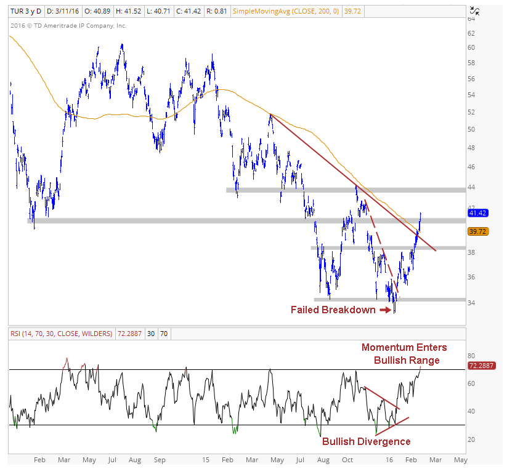Click the close price C: 41.42
Viewport: 507px width, 469px height.
click(189, 11)
